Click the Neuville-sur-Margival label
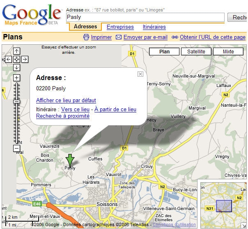This screenshot has height=229, width=248. (x=194, y=76)
